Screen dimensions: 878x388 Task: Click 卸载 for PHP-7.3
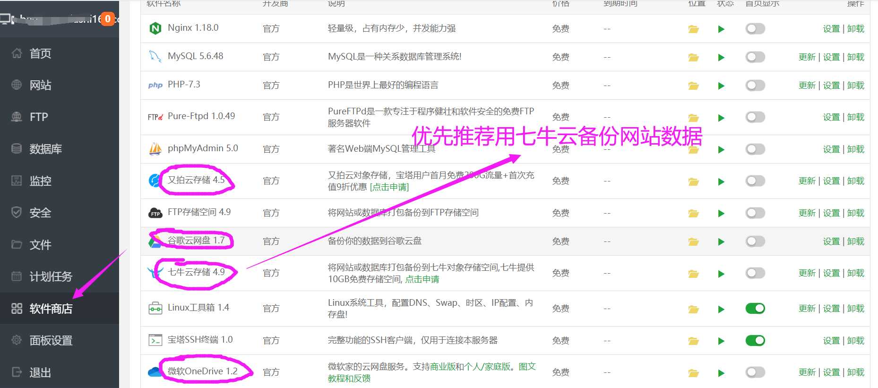click(856, 86)
